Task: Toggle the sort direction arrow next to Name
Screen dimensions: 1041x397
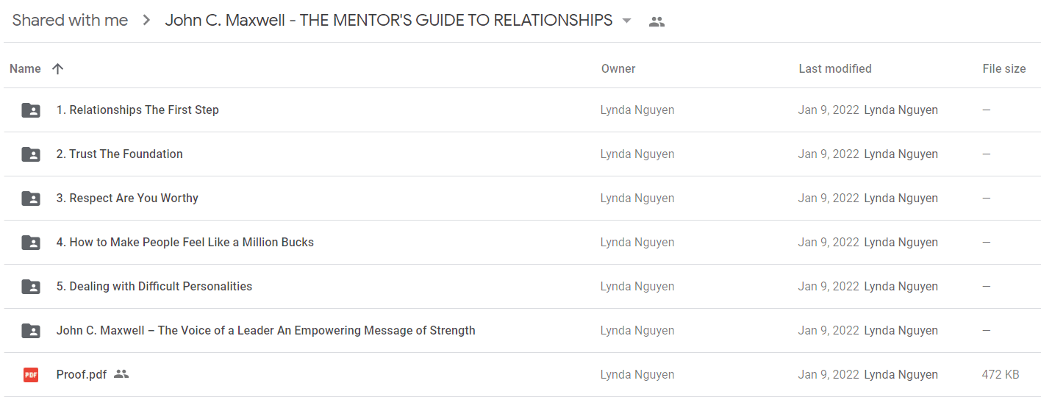Action: (x=58, y=68)
